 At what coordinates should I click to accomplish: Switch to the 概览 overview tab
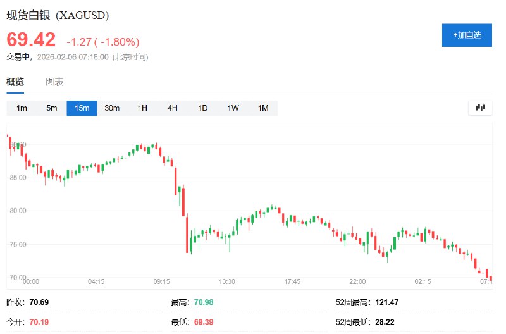point(15,82)
